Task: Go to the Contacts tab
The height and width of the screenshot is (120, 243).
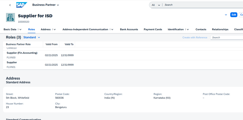Action: click(201, 29)
